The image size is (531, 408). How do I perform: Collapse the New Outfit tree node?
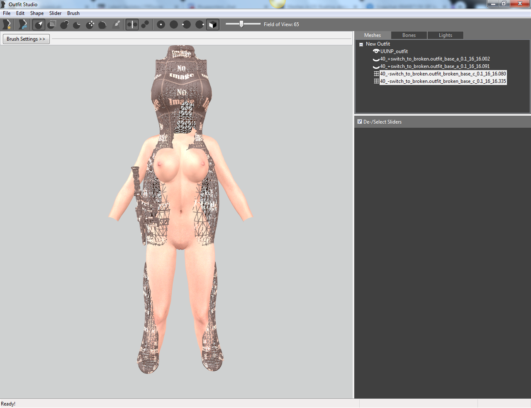pos(361,44)
